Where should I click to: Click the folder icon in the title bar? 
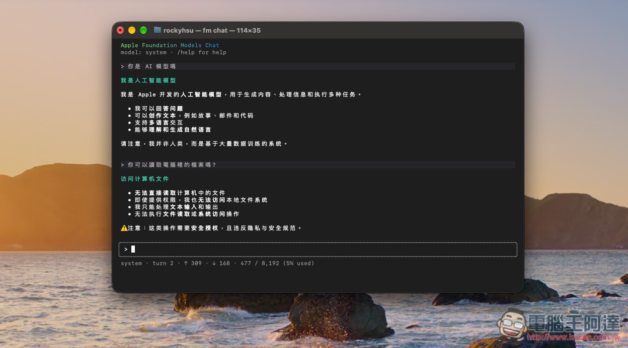click(x=158, y=30)
